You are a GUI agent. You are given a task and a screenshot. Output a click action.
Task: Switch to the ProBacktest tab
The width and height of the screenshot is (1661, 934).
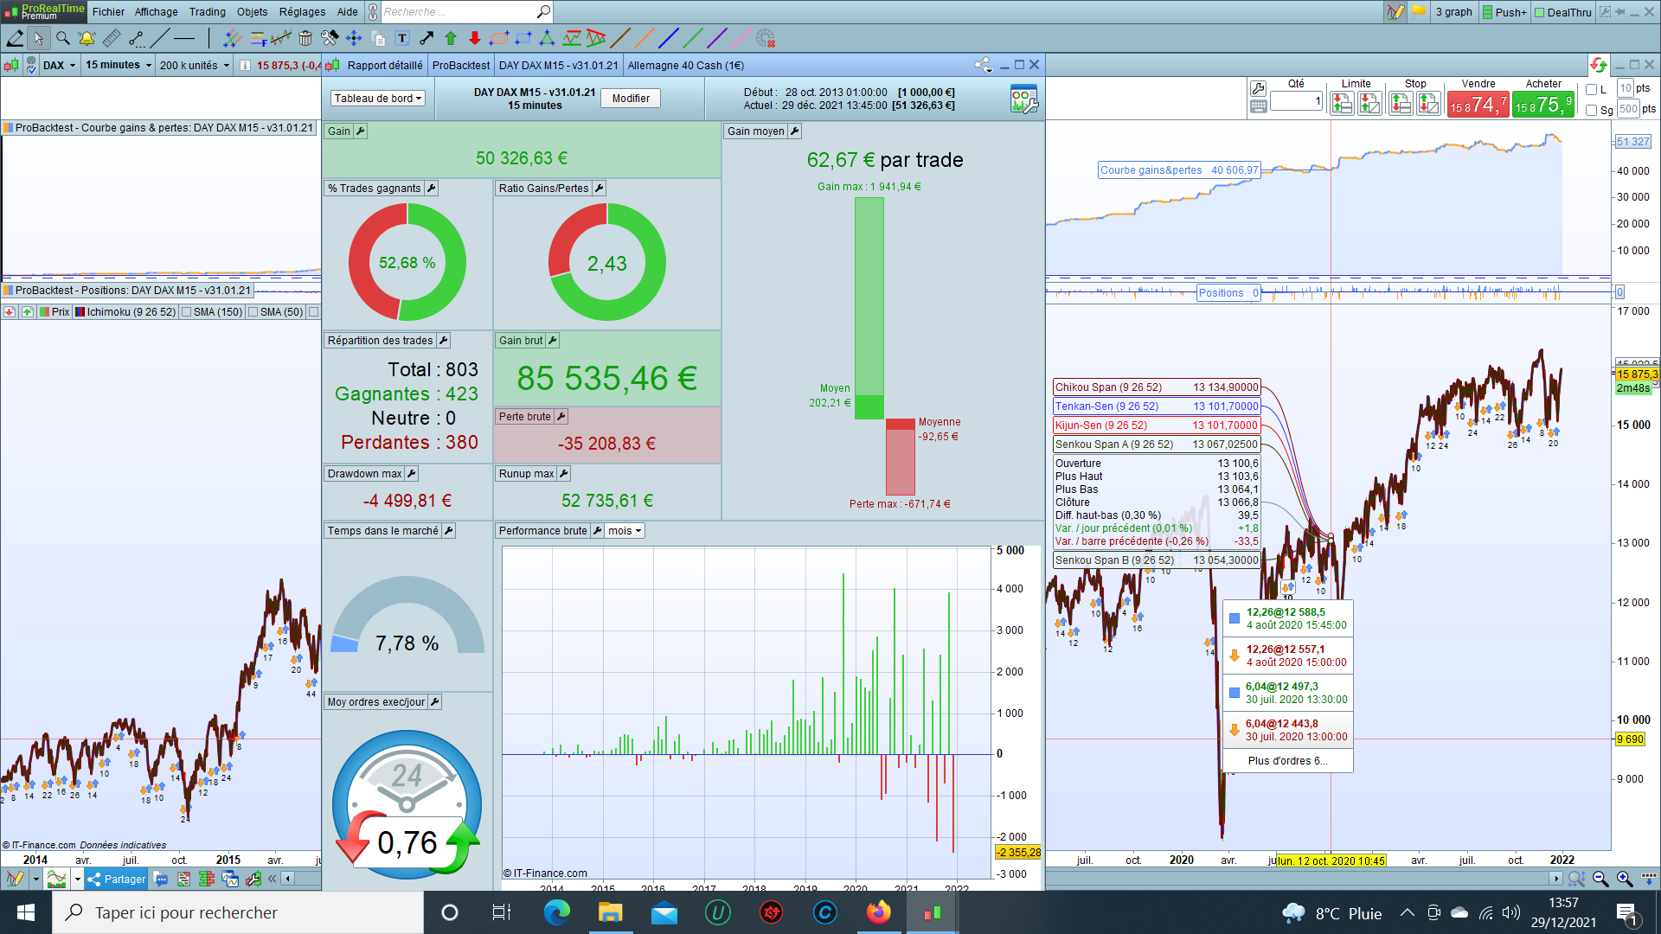point(460,66)
